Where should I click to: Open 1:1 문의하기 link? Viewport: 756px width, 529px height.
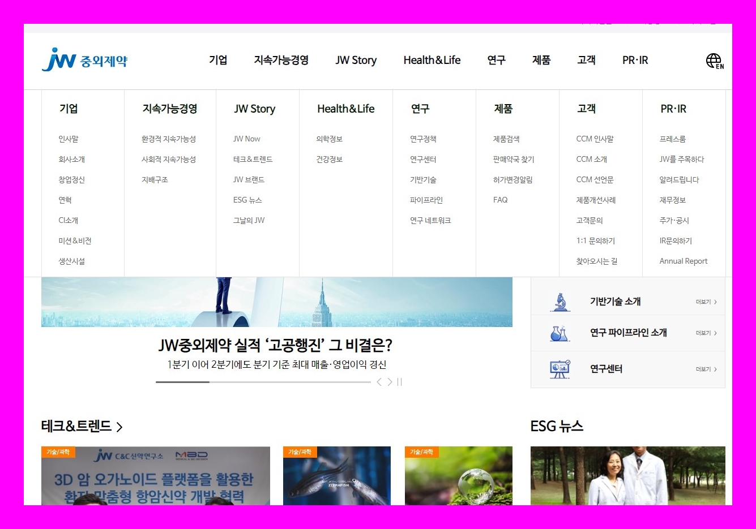596,241
